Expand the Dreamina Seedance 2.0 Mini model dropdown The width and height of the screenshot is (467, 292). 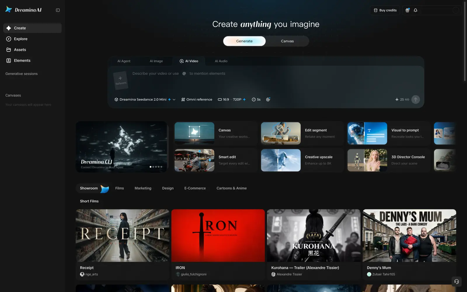click(x=145, y=100)
